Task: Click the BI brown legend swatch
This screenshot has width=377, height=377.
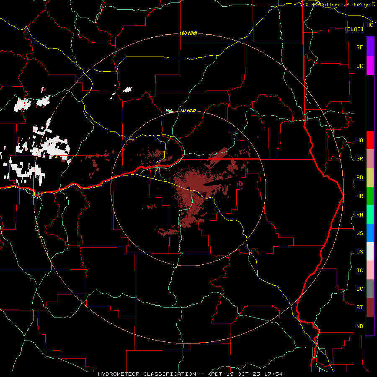Action: [370, 307]
